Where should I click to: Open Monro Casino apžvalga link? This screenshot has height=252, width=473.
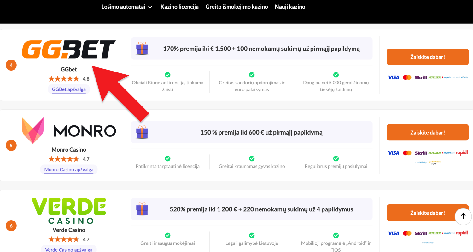point(69,170)
